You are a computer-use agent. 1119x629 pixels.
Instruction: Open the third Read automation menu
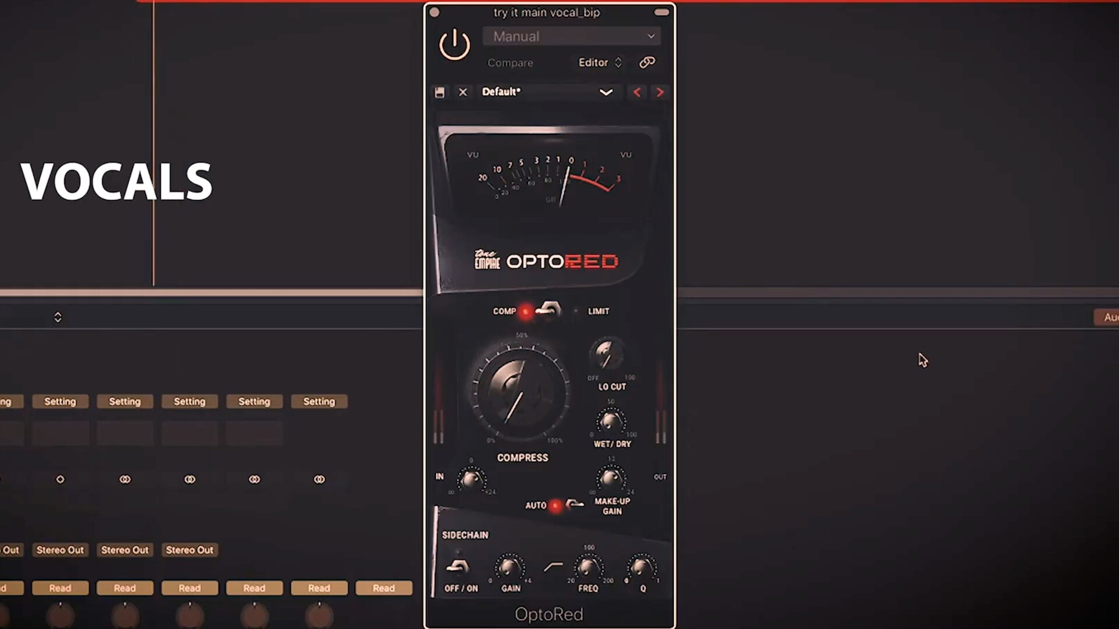click(189, 588)
